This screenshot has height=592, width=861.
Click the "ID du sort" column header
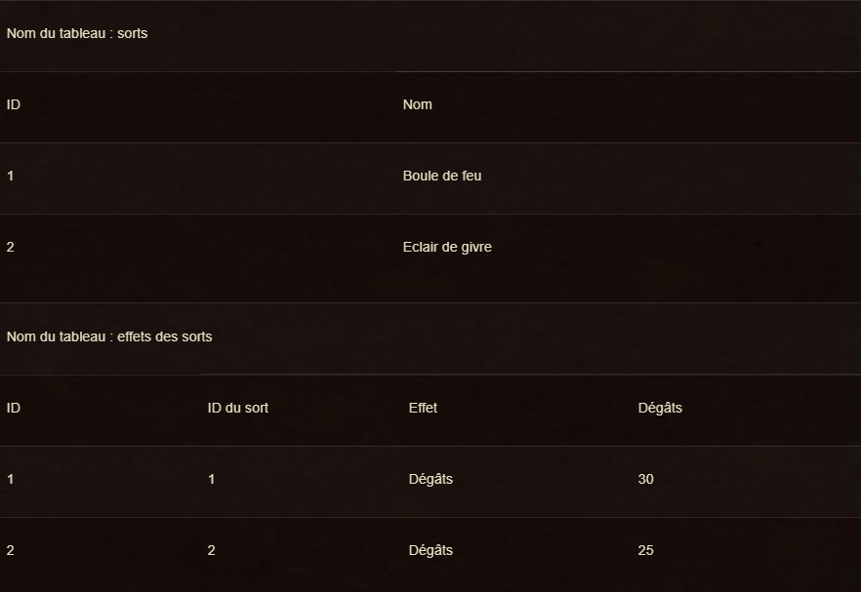tap(237, 408)
